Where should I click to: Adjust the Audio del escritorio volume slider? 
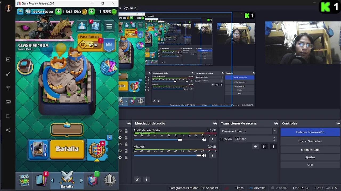167,140
